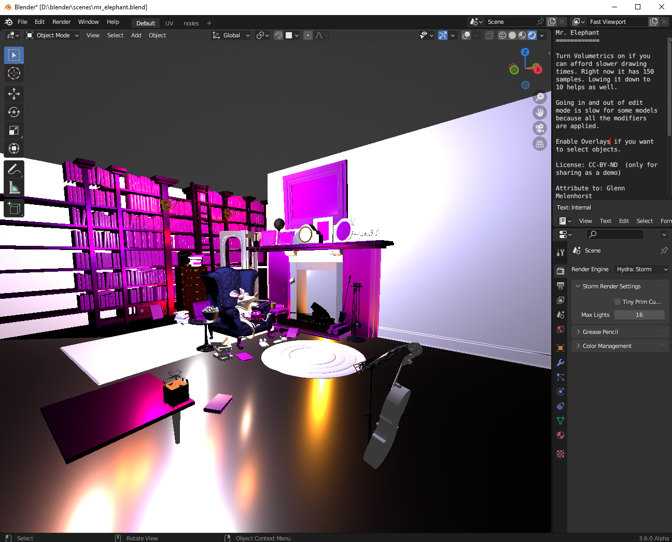
Task: Open the pivot point dropdown
Action: 263,35
